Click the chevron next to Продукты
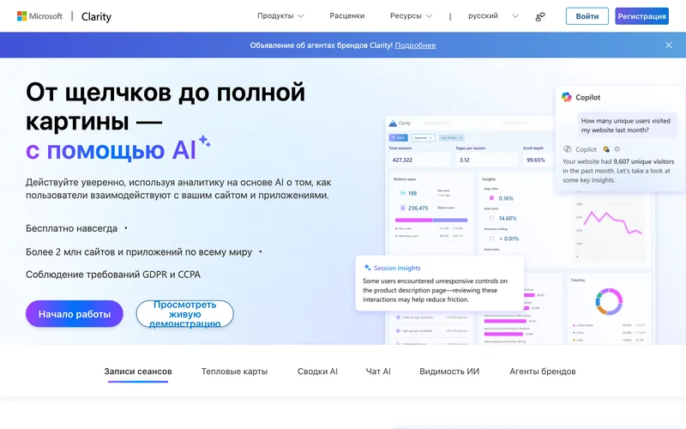The image size is (686, 429). (301, 16)
